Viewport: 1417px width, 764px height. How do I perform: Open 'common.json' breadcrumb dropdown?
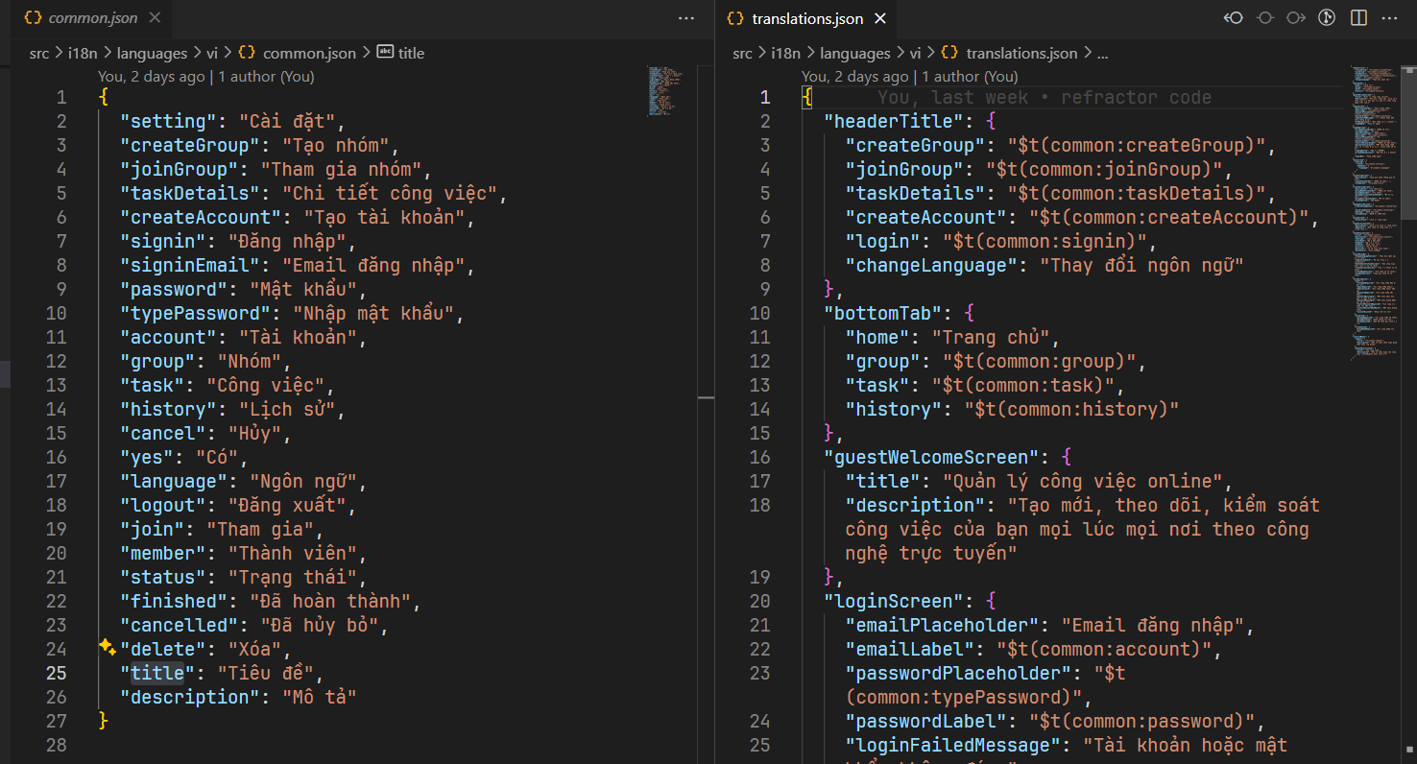[x=309, y=53]
